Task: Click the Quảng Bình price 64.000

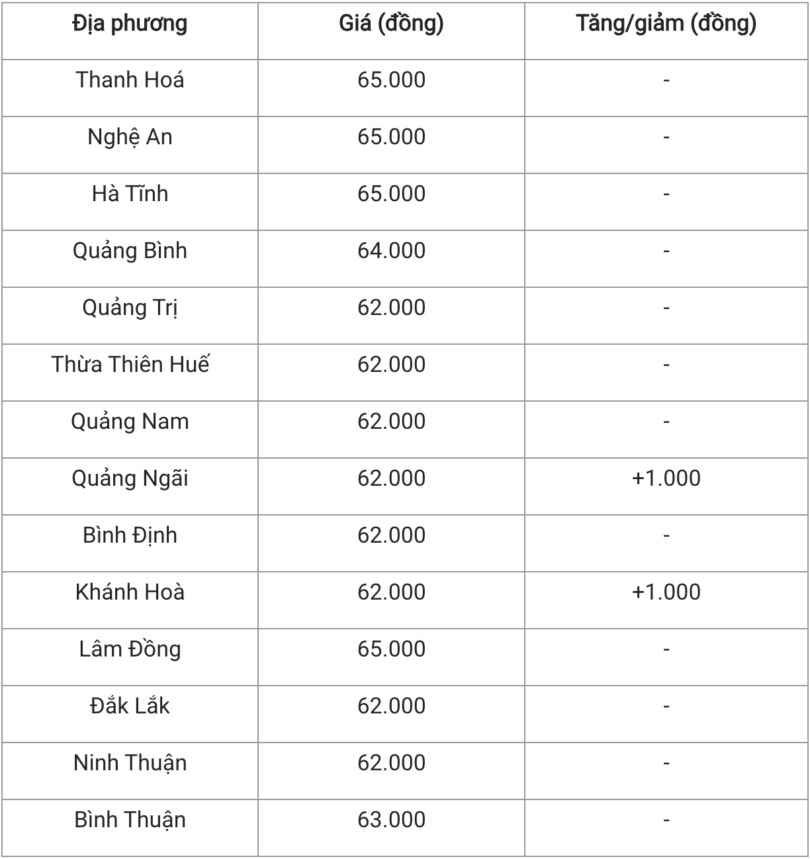Action: pos(391,251)
